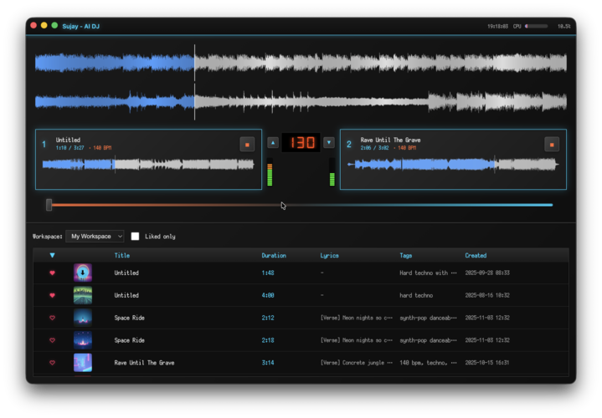Enable the Liked only checkbox

pos(135,237)
